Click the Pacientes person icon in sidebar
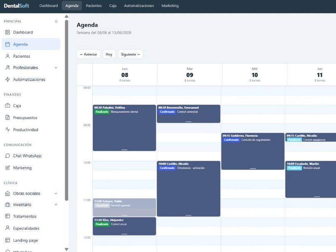336x252 pixels. pyautogui.click(x=8, y=56)
